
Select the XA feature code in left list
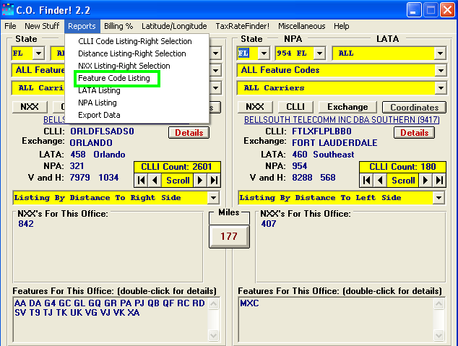coord(133,313)
